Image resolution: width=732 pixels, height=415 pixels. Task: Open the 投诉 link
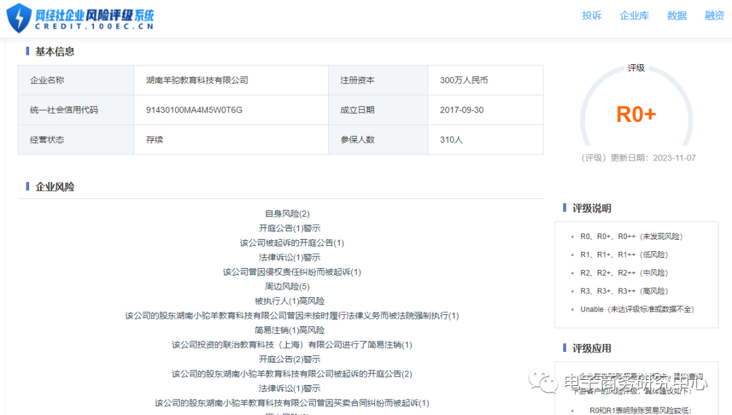tap(592, 15)
